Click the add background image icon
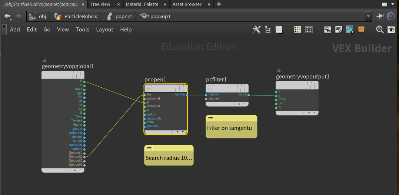This screenshot has width=399, height=195. [x=350, y=30]
